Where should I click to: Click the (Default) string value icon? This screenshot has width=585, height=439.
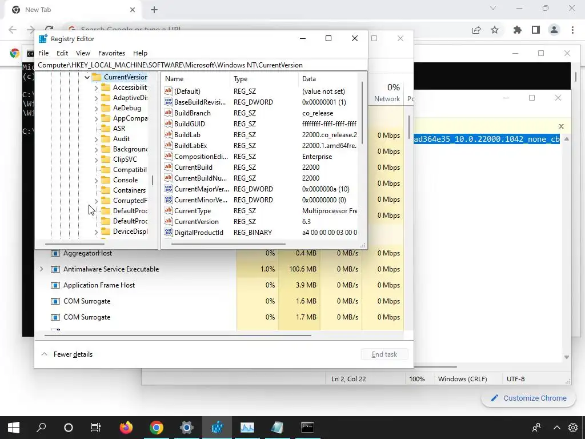169,91
